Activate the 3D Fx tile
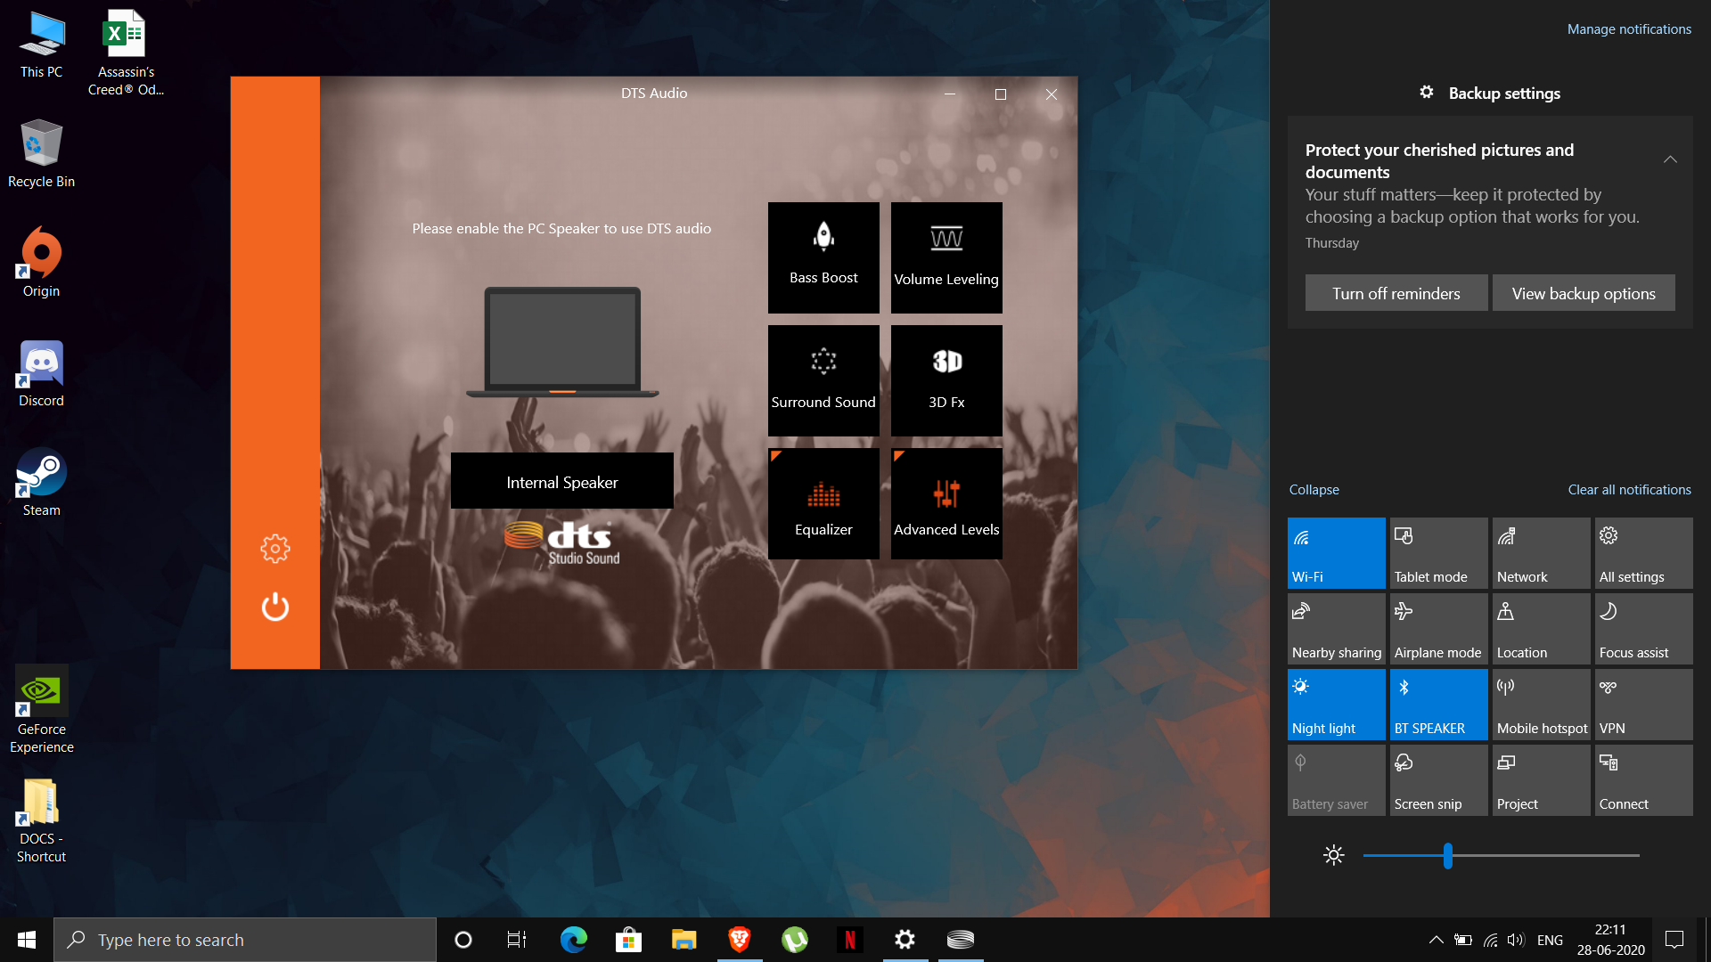1711x962 pixels. pos(946,380)
